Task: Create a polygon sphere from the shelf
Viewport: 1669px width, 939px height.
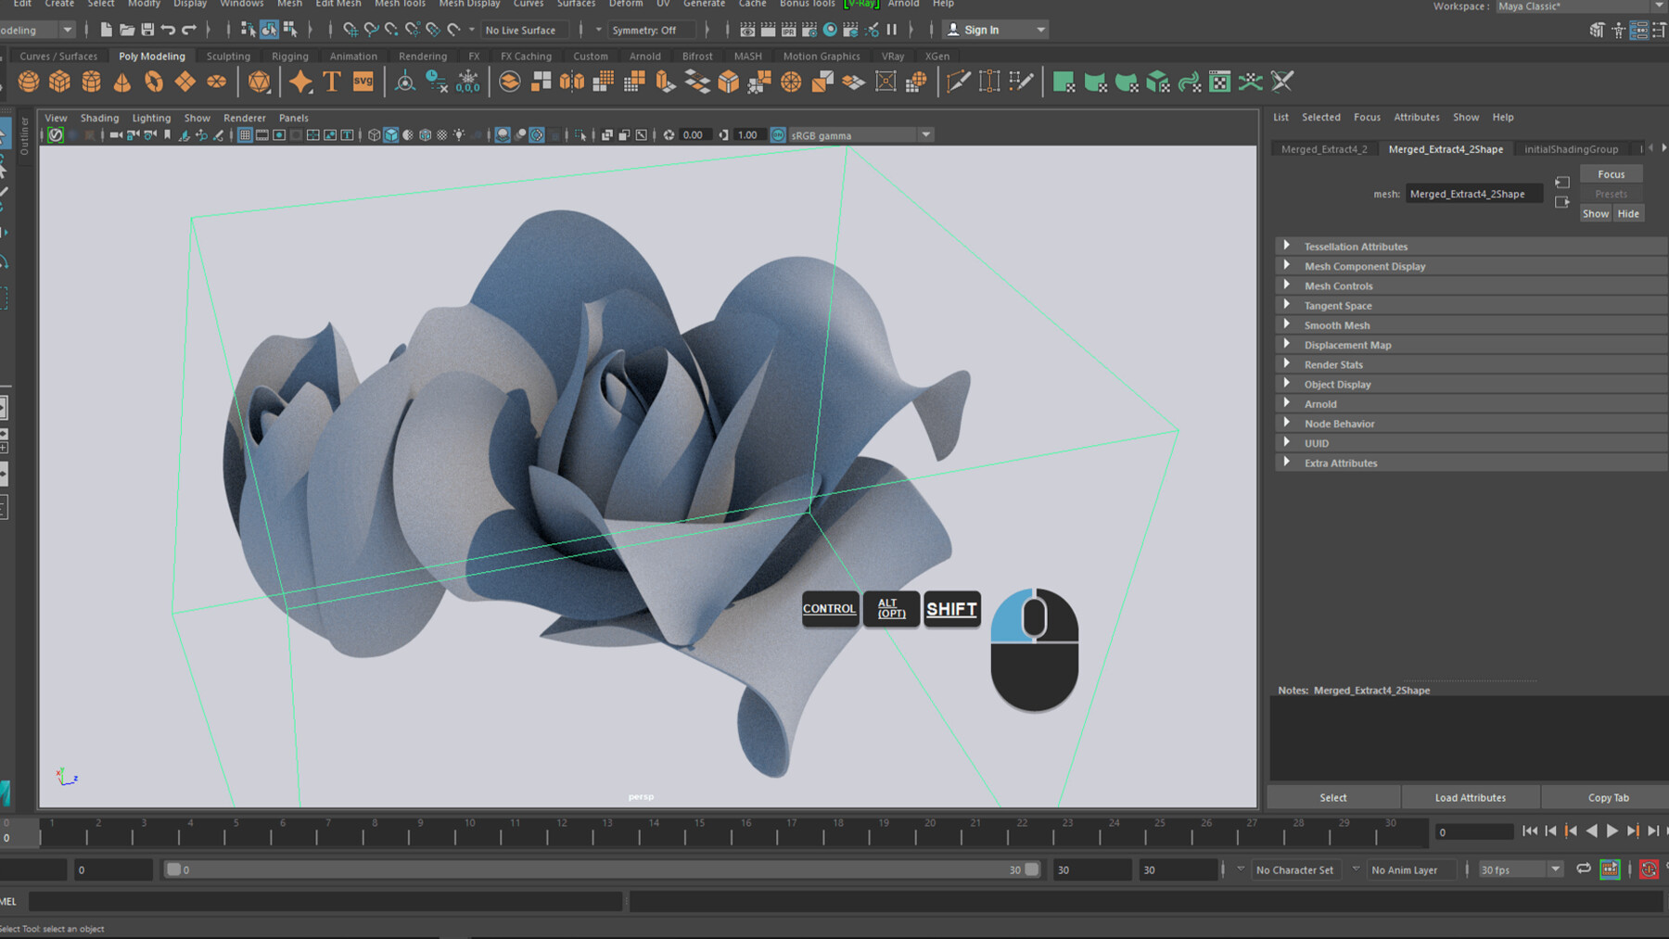Action: pyautogui.click(x=28, y=82)
